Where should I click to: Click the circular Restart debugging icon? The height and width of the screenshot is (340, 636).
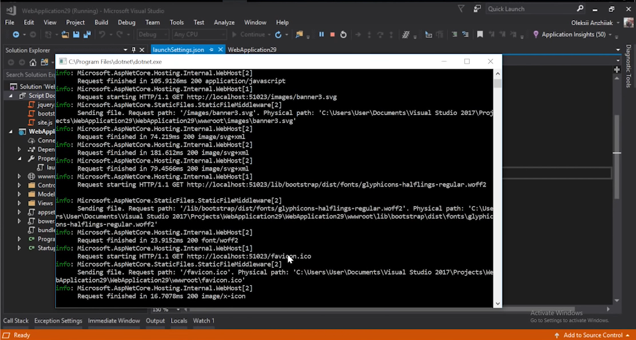[x=343, y=35]
